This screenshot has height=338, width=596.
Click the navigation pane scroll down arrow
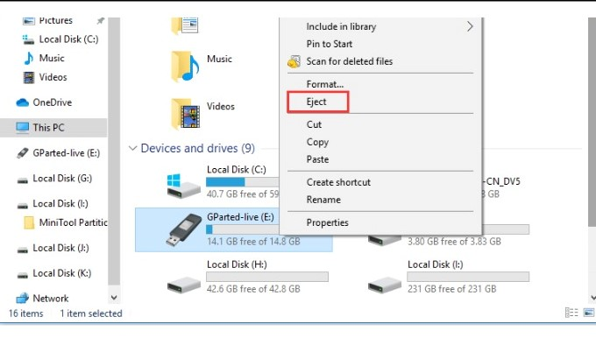tap(114, 298)
